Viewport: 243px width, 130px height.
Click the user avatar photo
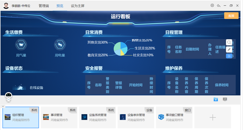point(6,6)
